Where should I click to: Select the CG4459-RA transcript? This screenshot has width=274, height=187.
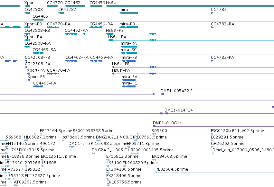click(x=96, y=27)
